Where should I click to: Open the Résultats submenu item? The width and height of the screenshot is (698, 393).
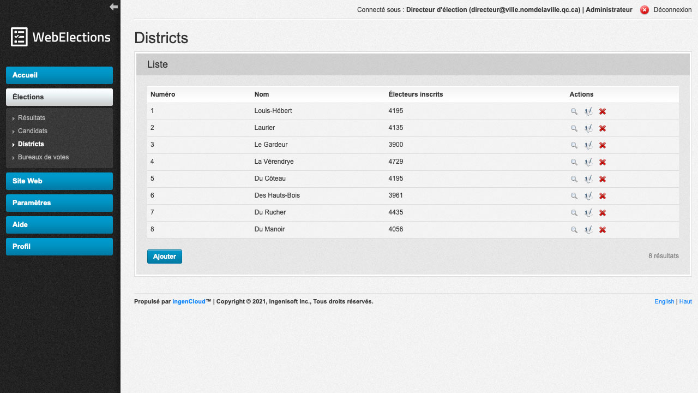(32, 118)
